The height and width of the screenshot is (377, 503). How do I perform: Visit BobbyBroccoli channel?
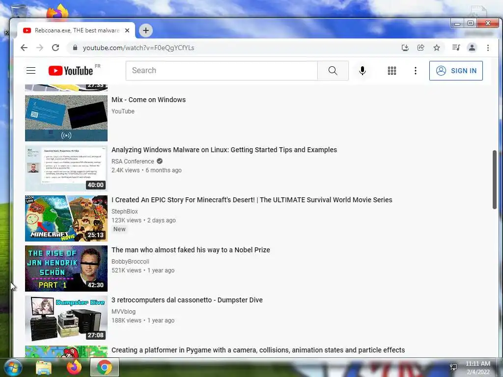click(131, 261)
